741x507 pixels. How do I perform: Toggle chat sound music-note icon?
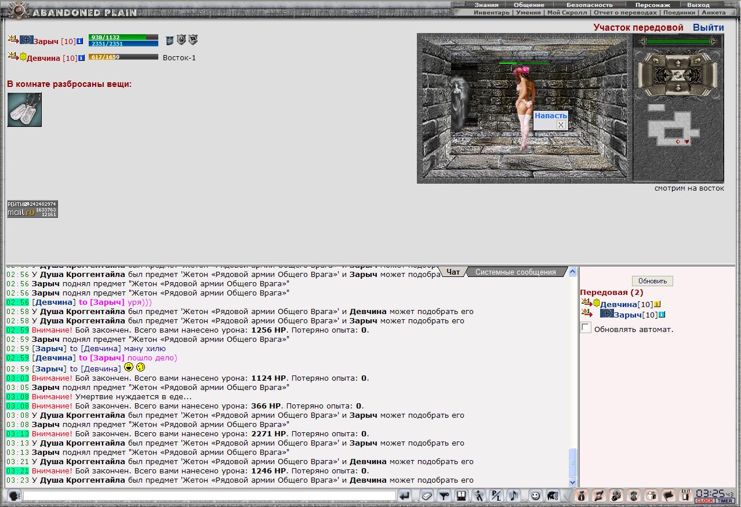513,496
